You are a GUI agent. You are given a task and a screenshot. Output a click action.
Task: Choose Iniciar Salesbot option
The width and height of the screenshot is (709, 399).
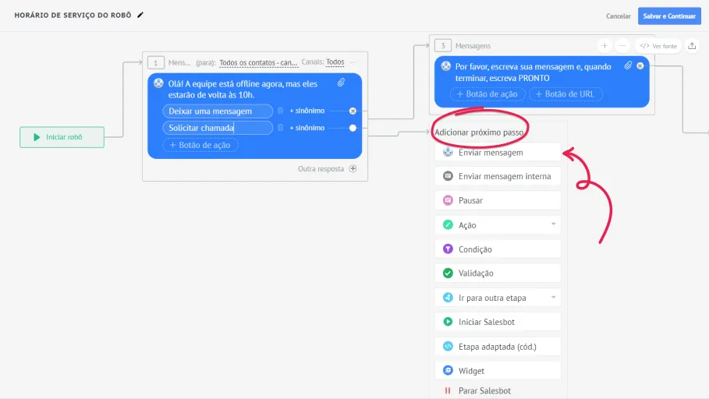[498, 322]
